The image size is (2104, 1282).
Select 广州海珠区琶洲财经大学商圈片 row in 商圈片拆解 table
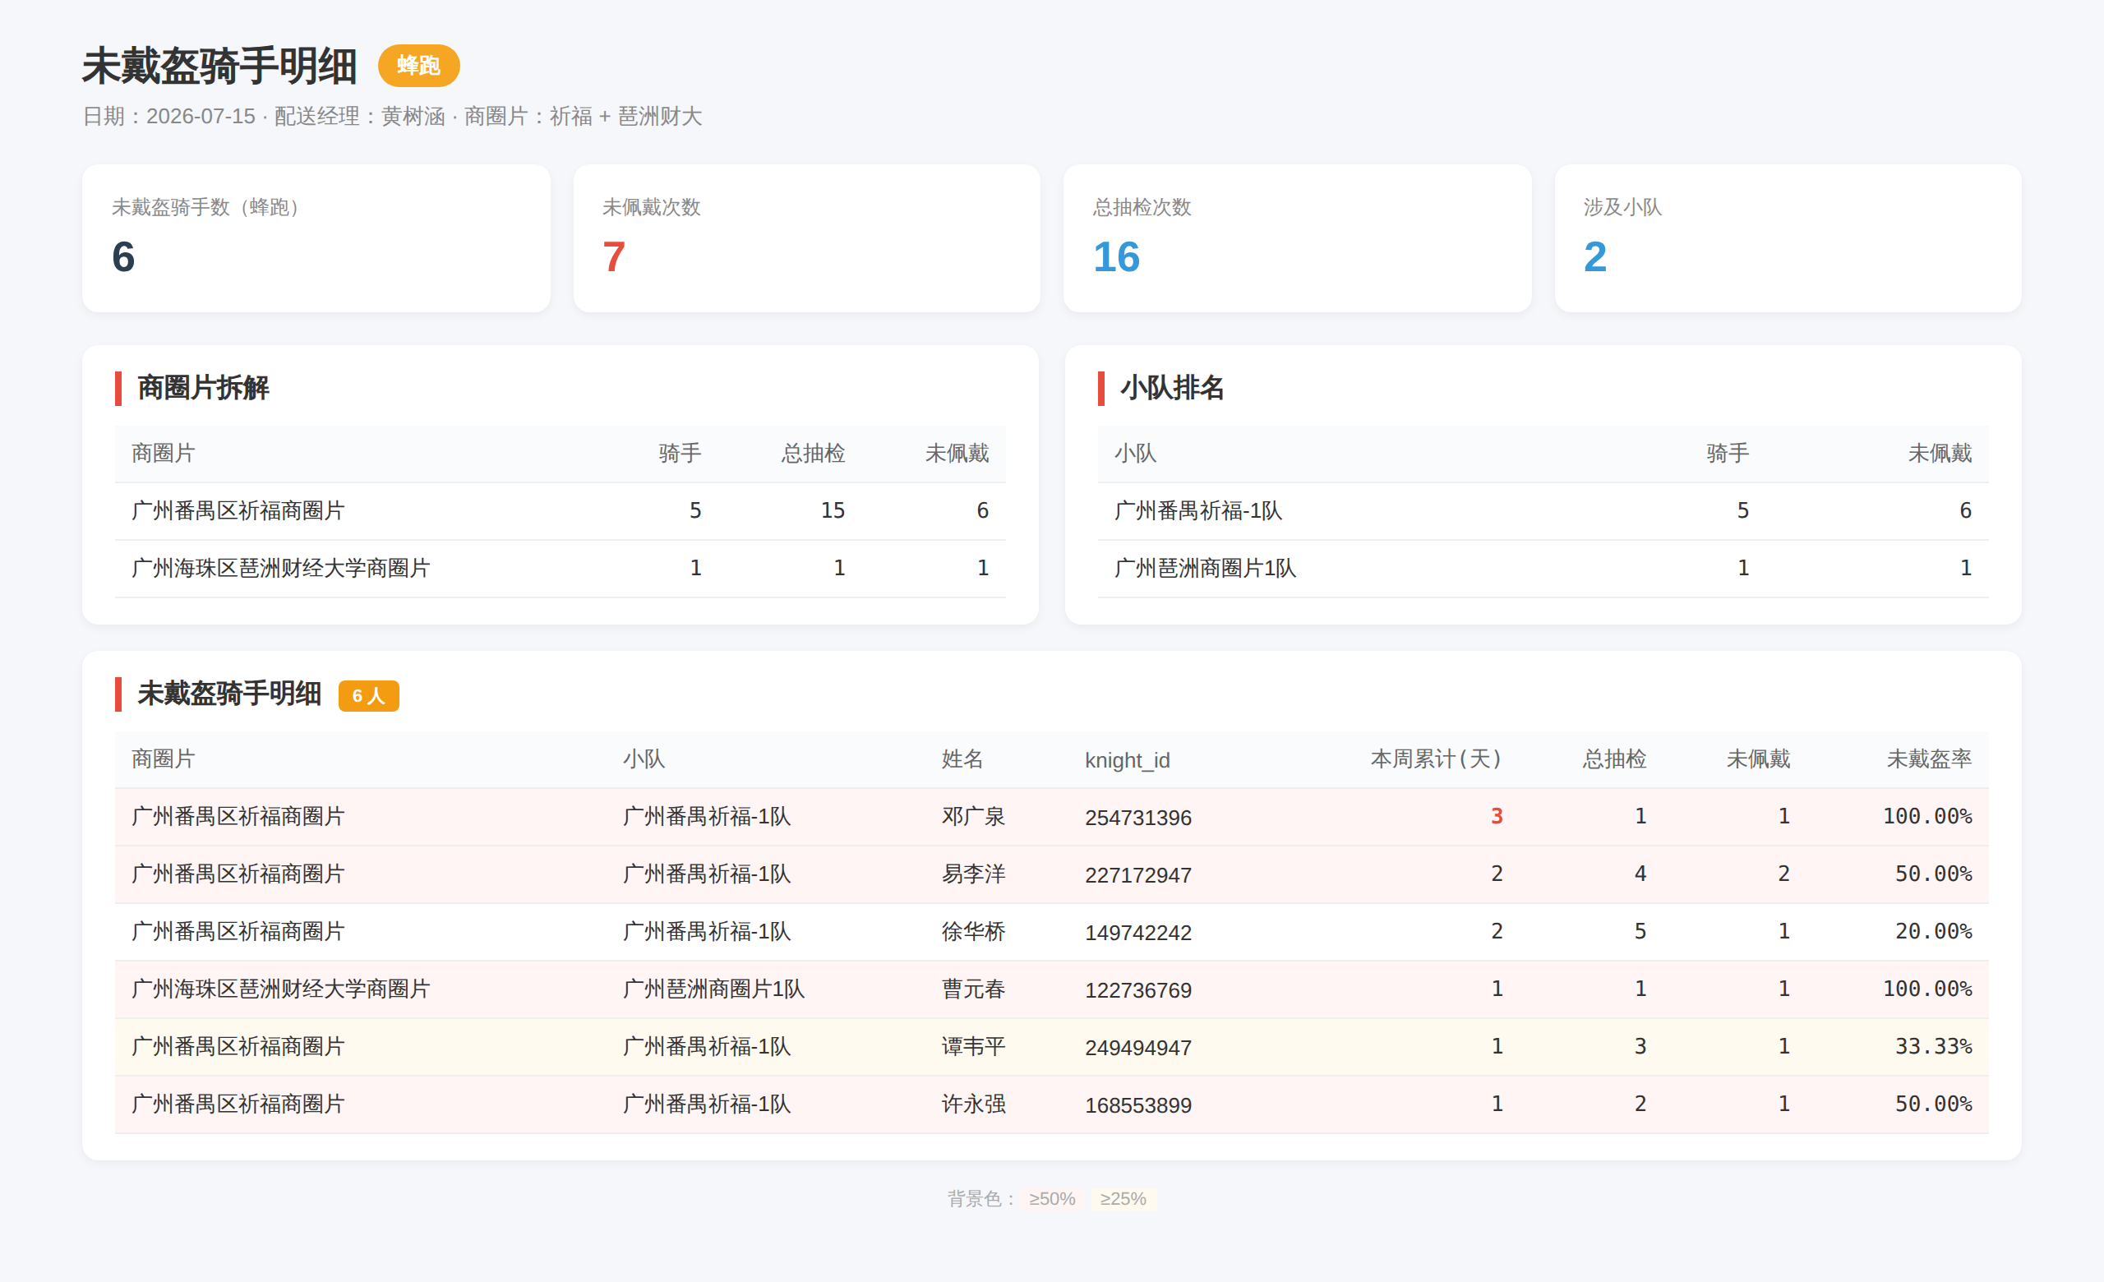coord(561,568)
